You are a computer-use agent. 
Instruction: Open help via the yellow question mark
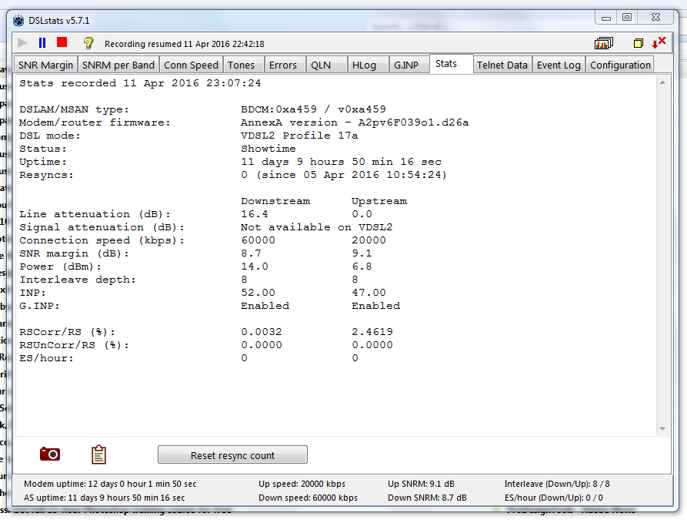coord(88,43)
